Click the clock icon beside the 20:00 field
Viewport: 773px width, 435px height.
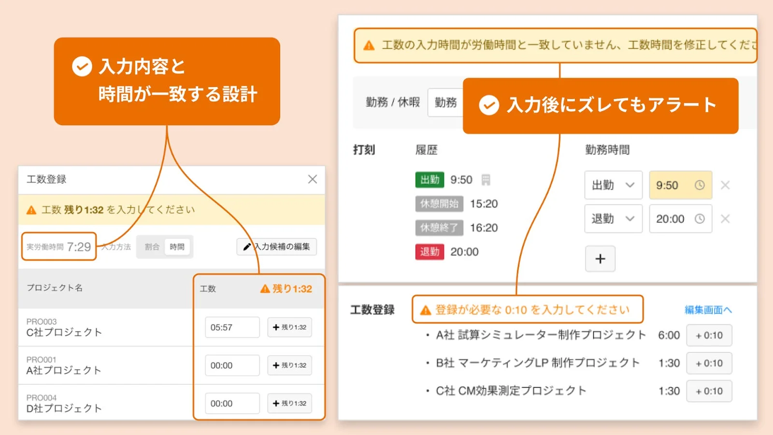700,218
